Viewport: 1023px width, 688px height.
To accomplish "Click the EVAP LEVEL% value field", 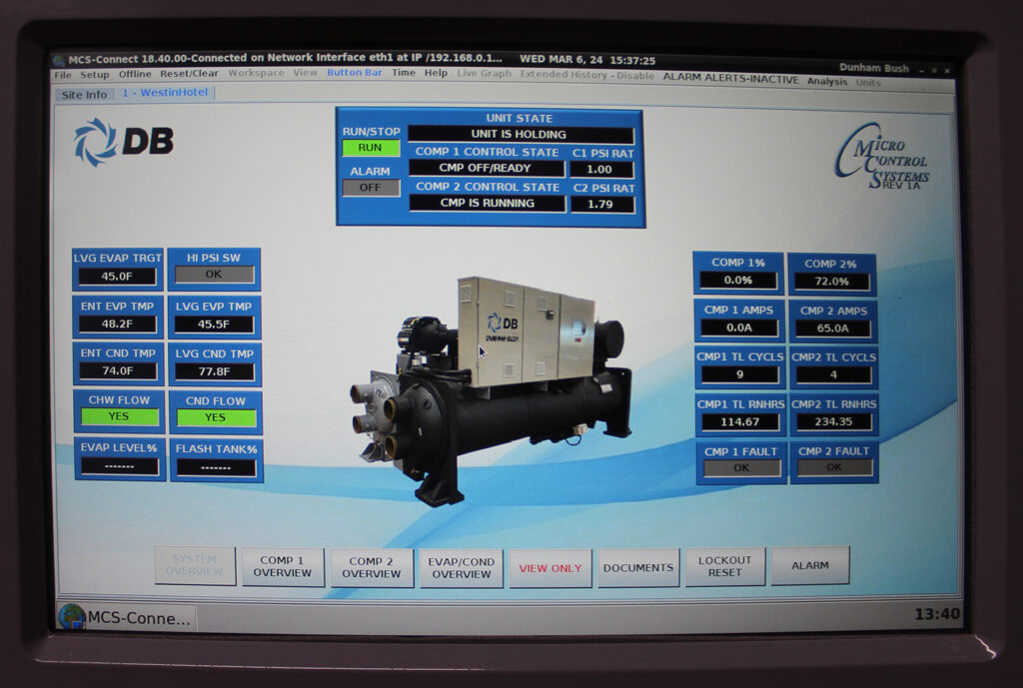I will 120,466.
